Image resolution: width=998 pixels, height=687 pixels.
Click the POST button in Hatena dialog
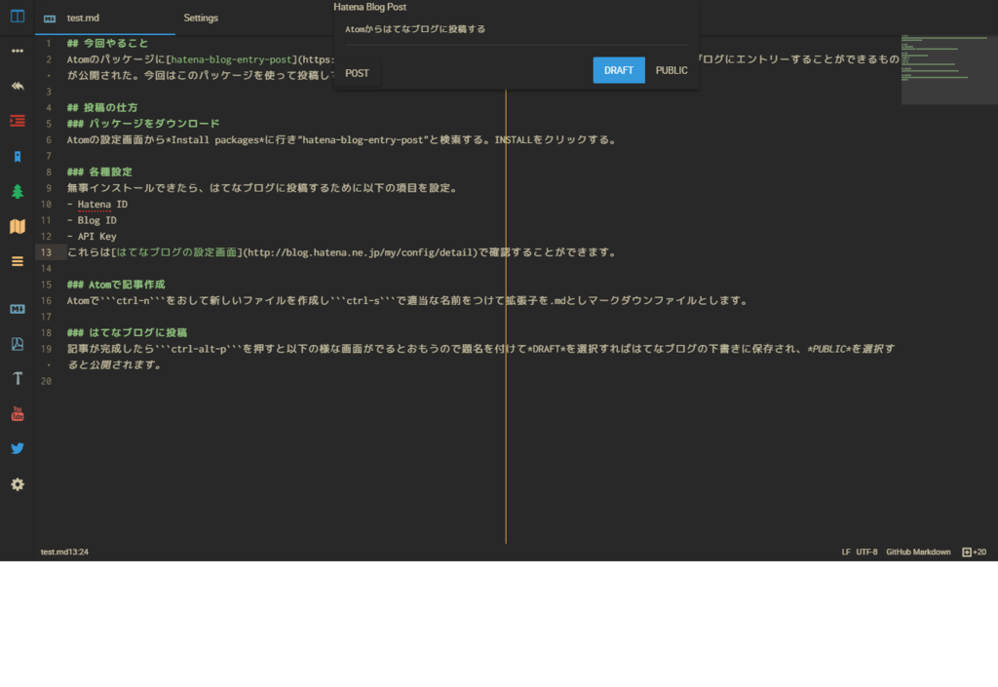357,73
